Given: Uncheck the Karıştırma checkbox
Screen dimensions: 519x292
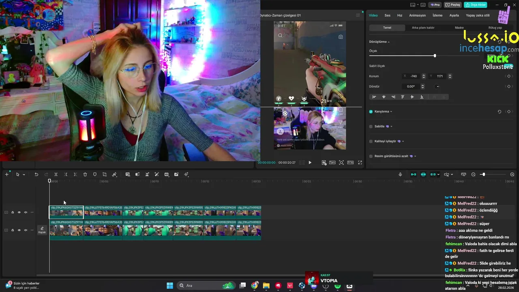Looking at the screenshot, I should [x=371, y=112].
